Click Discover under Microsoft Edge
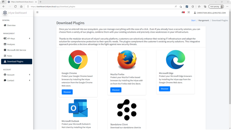Image resolution: width=231 pixels, height=130 pixels. pos(164,89)
